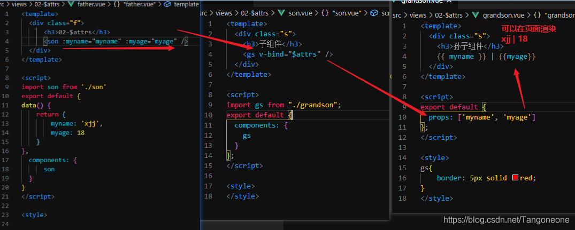Click '<h3>子组件</h3>' in son.vue
Screen dimensions: 575x230
coord(272,44)
